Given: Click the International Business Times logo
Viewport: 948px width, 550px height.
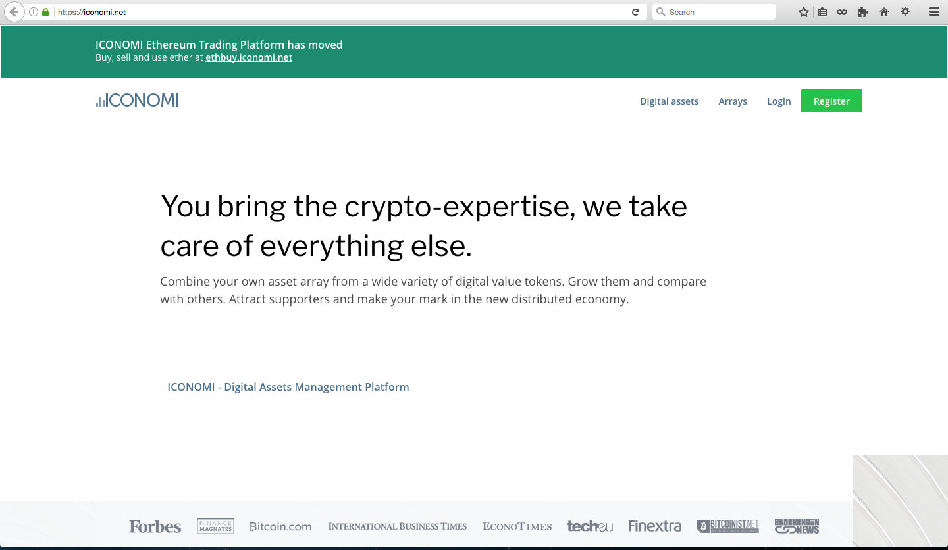Looking at the screenshot, I should coord(398,526).
